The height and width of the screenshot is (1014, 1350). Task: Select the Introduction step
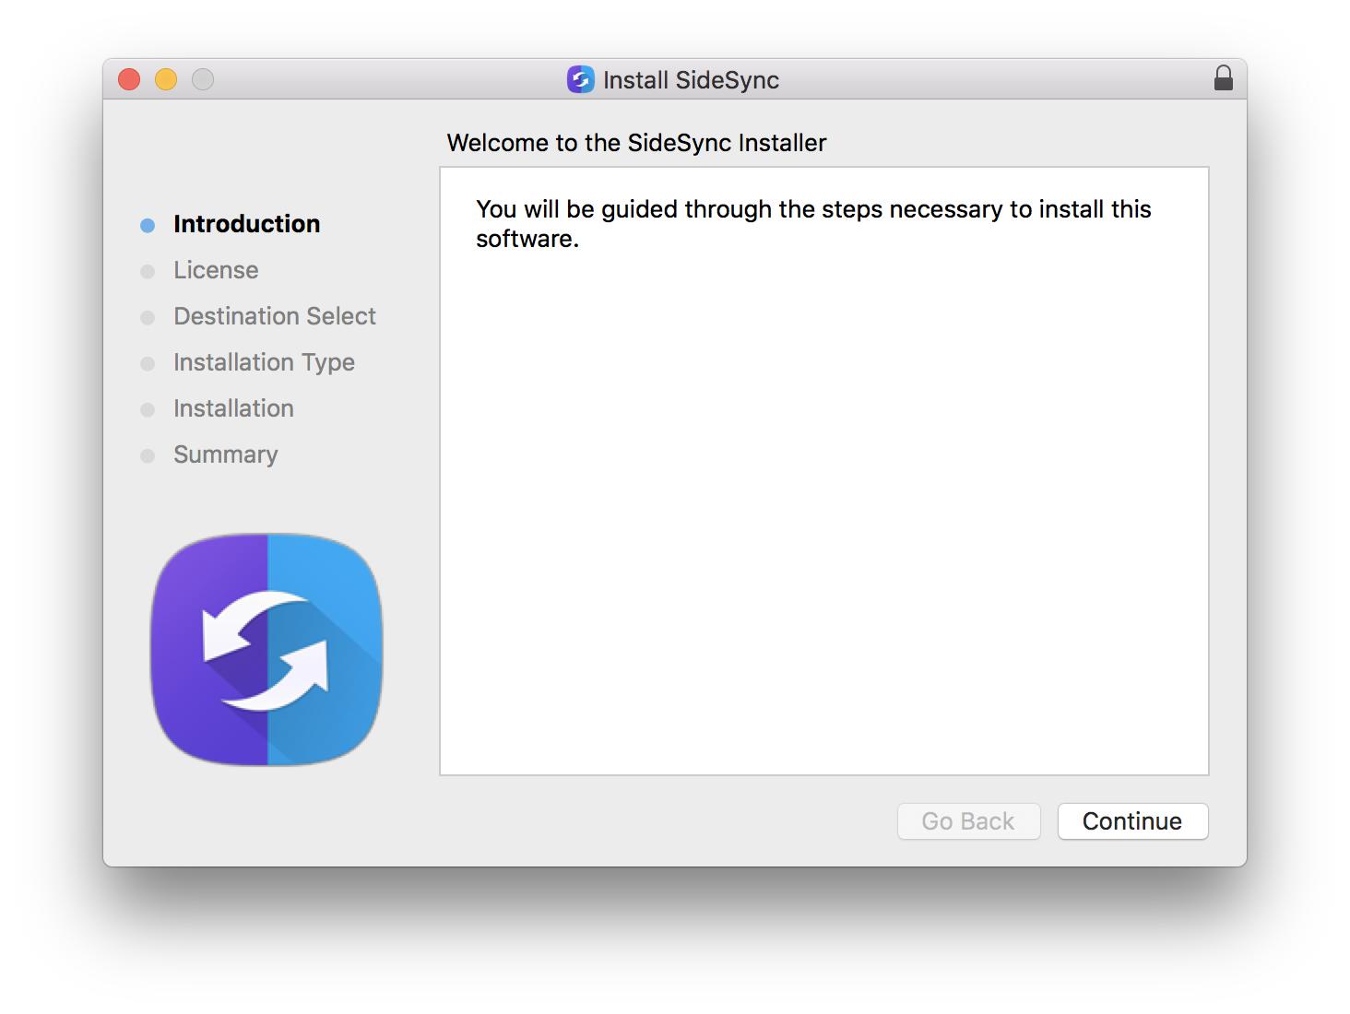tap(246, 224)
